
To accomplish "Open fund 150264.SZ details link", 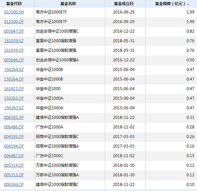I will [14, 70].
